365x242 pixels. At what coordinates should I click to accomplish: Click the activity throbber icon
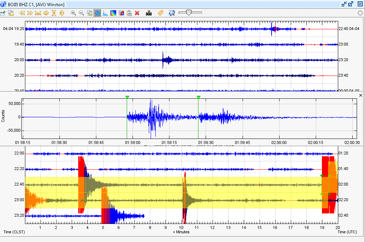point(360,13)
